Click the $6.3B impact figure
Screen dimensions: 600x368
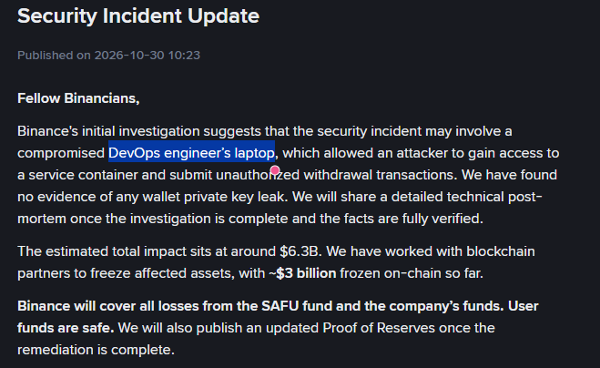pos(300,251)
